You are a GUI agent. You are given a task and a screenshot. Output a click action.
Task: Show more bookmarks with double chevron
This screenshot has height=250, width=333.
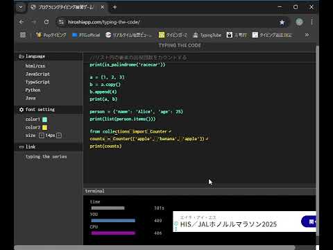pyautogui.click(x=307, y=35)
